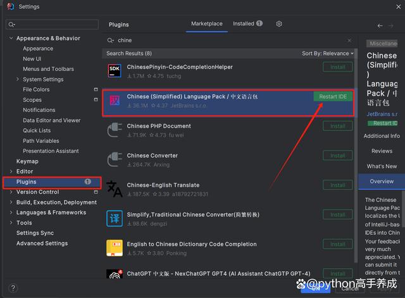Clear the plugin search text with X
Screen dimensions: 405x298
coord(349,40)
